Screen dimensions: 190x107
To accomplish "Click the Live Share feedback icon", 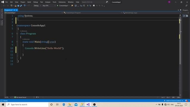I will click(186, 6).
